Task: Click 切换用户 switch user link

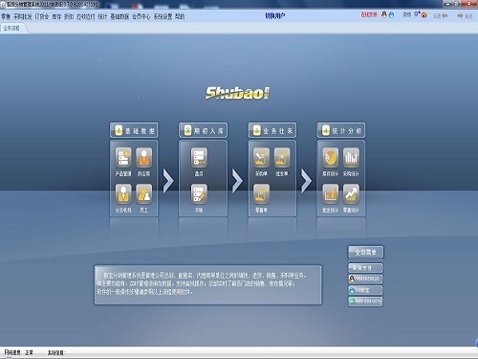Action: tap(275, 15)
